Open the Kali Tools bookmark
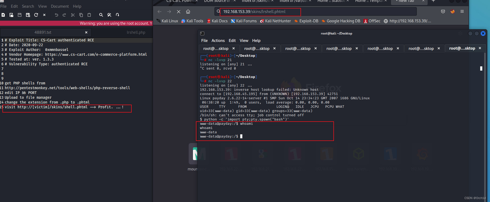The image size is (490, 202). click(x=192, y=21)
